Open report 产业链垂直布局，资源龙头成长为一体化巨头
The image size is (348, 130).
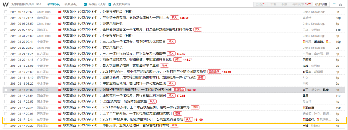(136, 18)
